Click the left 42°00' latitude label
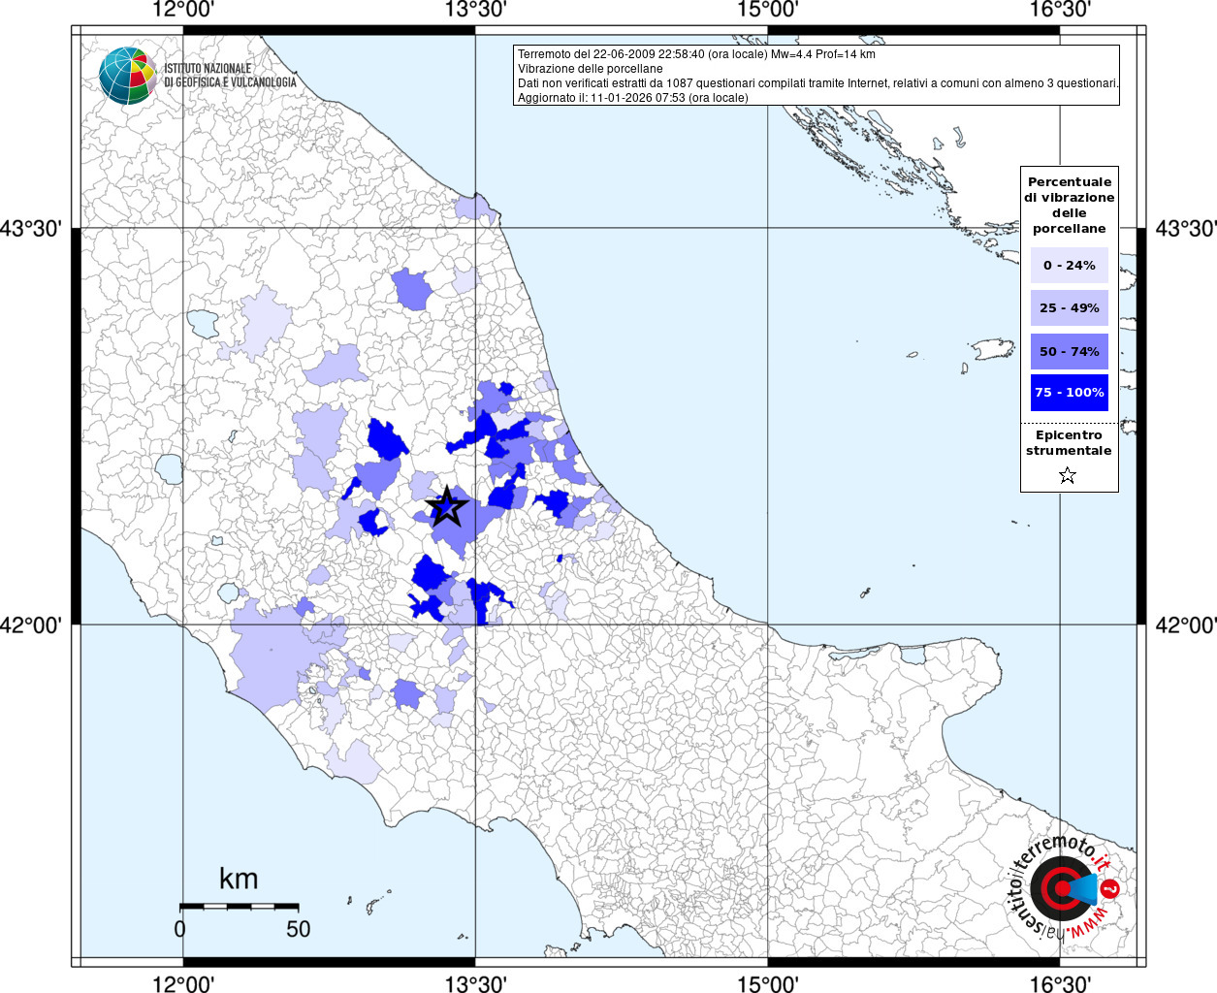 [x=31, y=625]
